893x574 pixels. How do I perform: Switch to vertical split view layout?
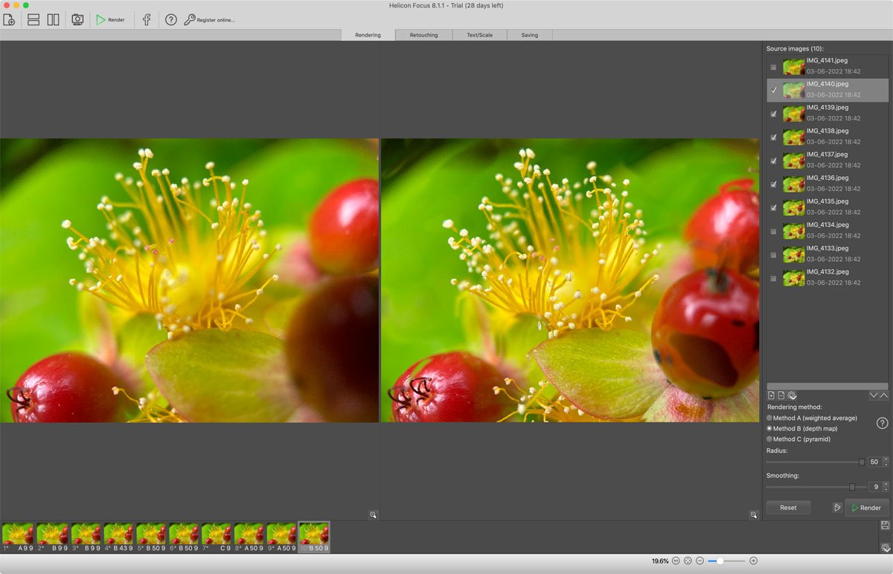[52, 20]
